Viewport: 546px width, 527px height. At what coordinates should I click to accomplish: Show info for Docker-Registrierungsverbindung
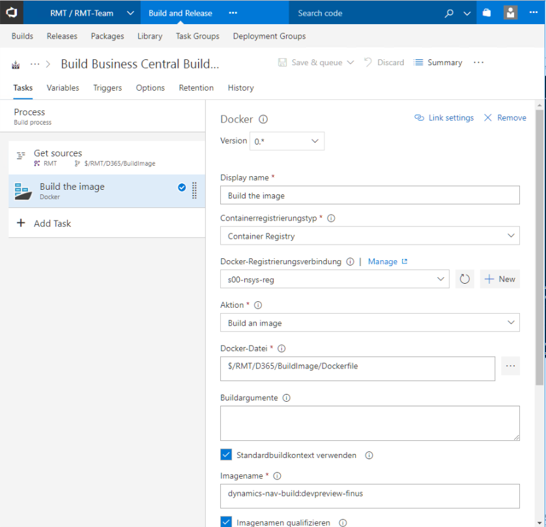351,262
